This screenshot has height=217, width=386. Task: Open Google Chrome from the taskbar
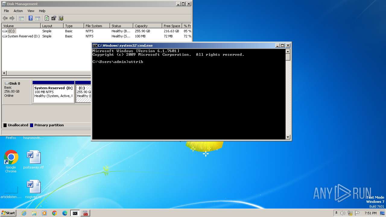click(x=55, y=213)
